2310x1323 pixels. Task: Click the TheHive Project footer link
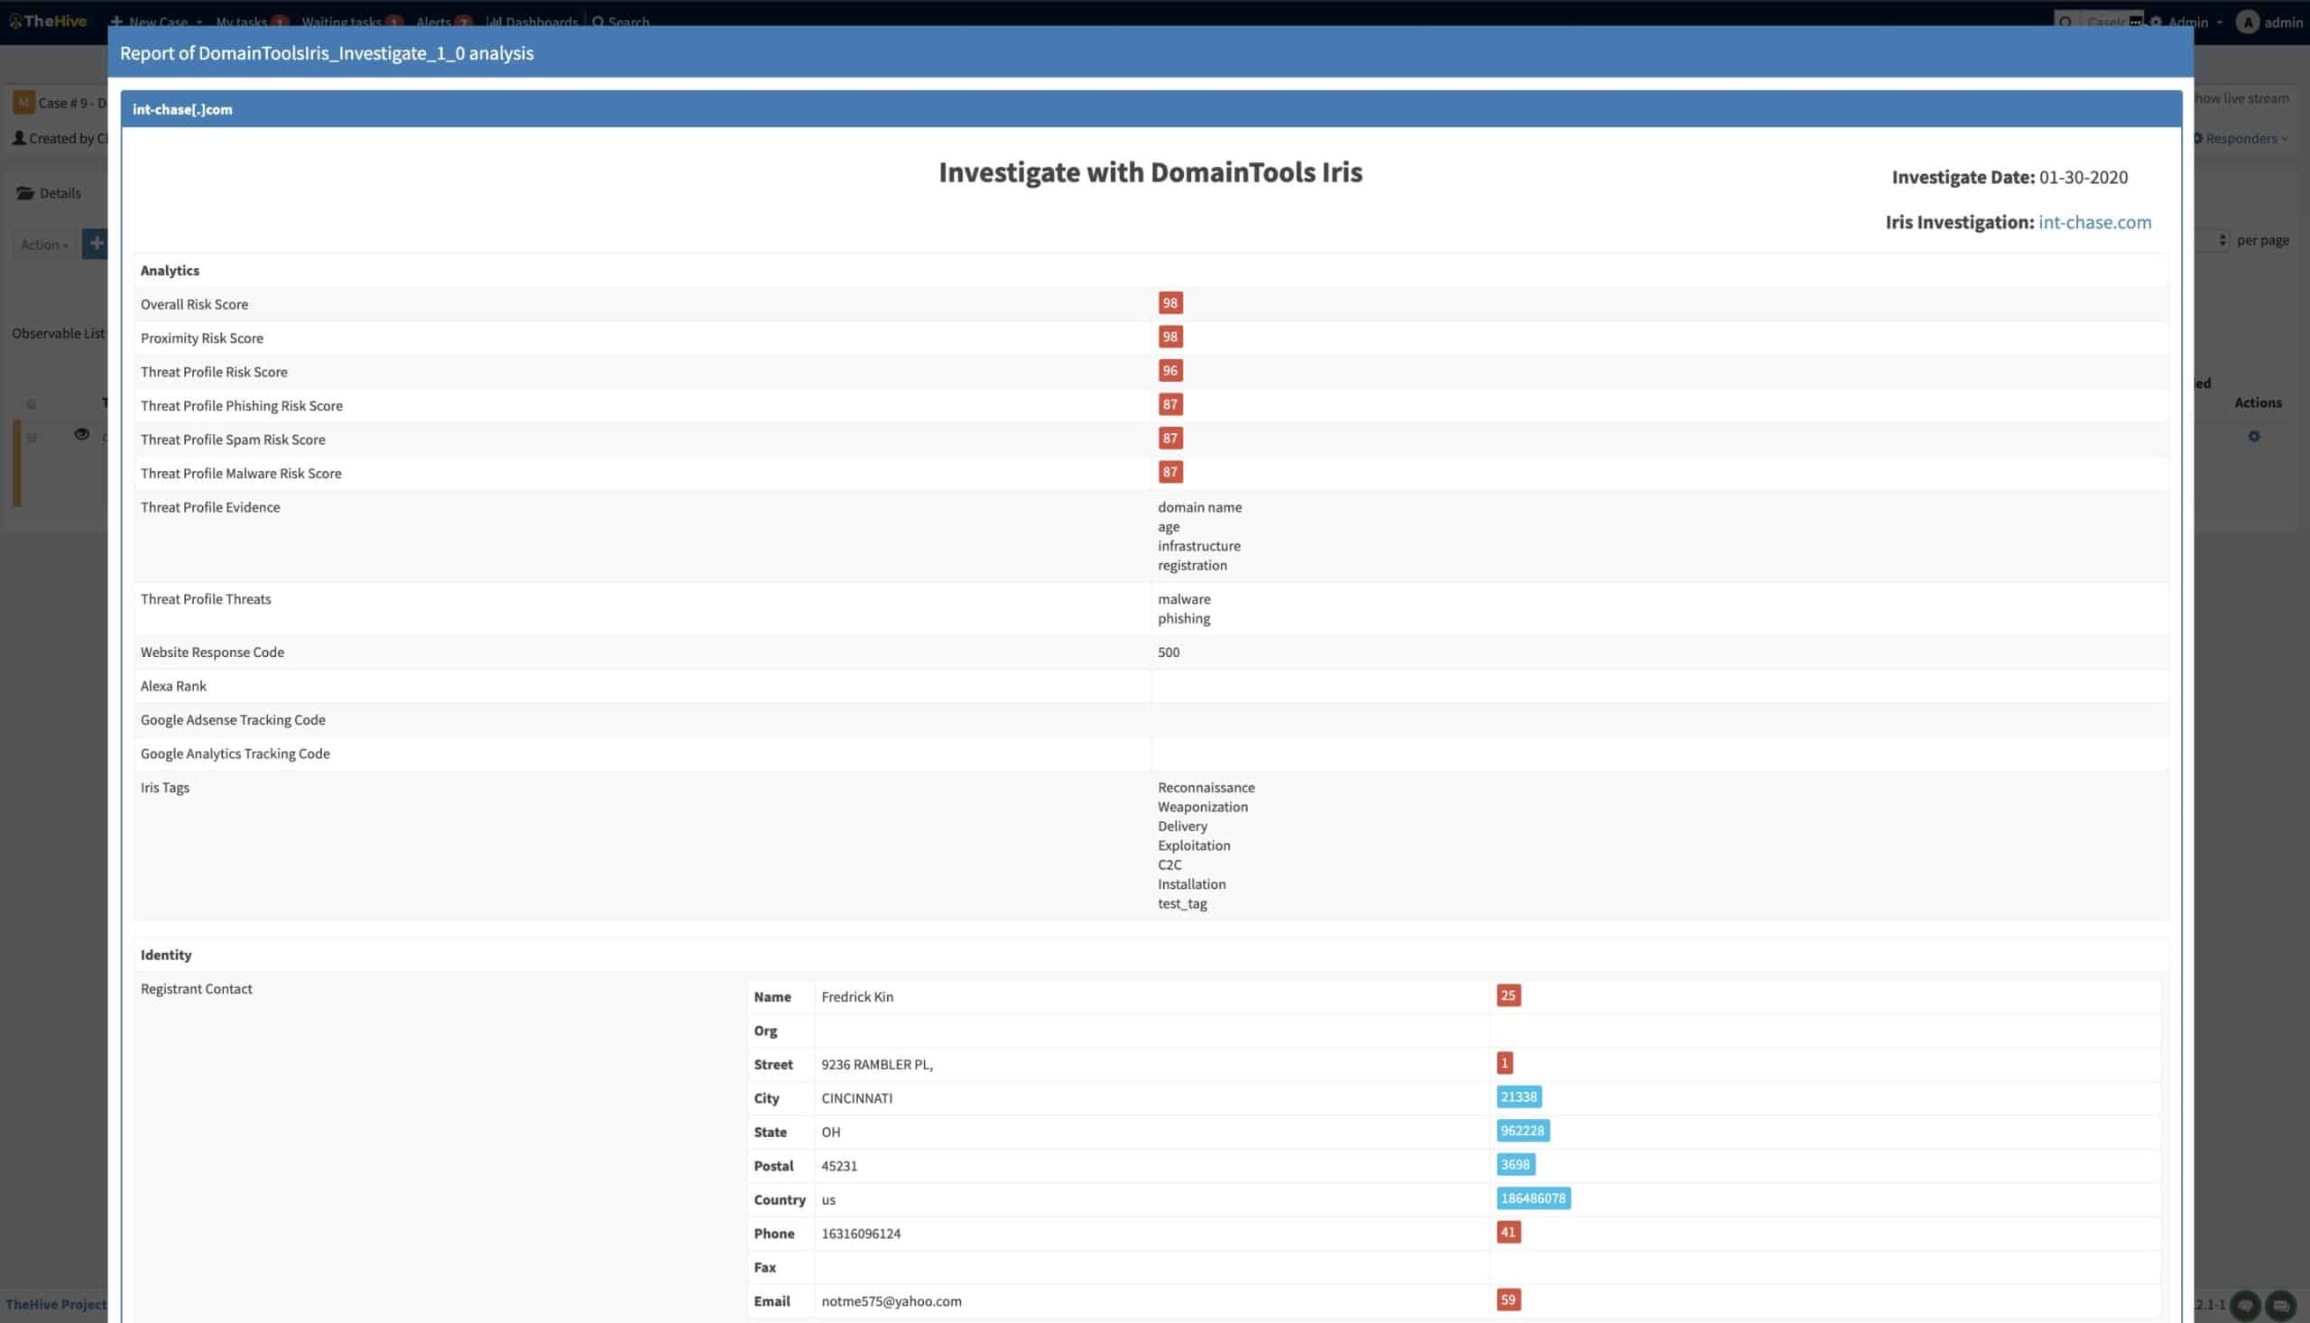(x=56, y=1304)
